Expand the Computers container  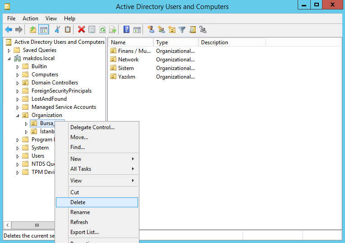click(18, 75)
